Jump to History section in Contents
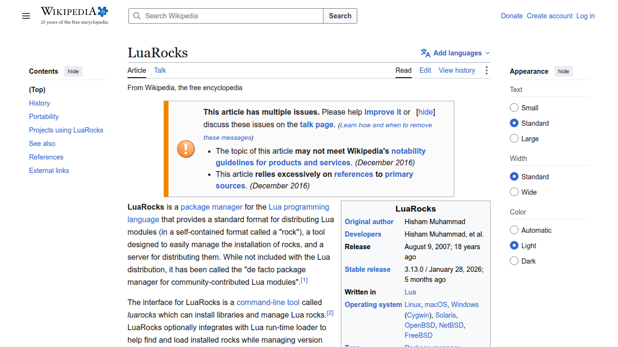618x347 pixels. click(x=40, y=103)
